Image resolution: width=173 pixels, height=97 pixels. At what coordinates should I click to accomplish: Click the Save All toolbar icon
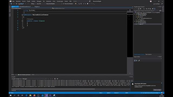[23, 4]
